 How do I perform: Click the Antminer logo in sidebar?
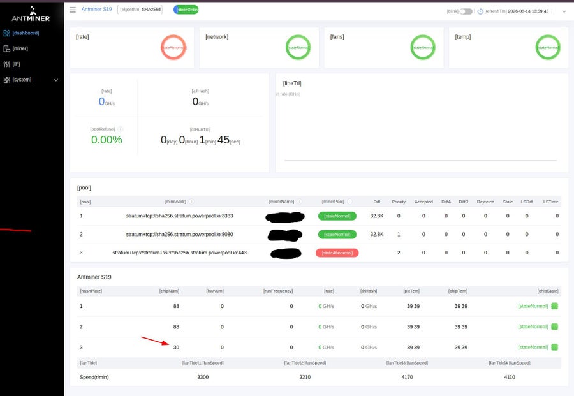(x=31, y=14)
